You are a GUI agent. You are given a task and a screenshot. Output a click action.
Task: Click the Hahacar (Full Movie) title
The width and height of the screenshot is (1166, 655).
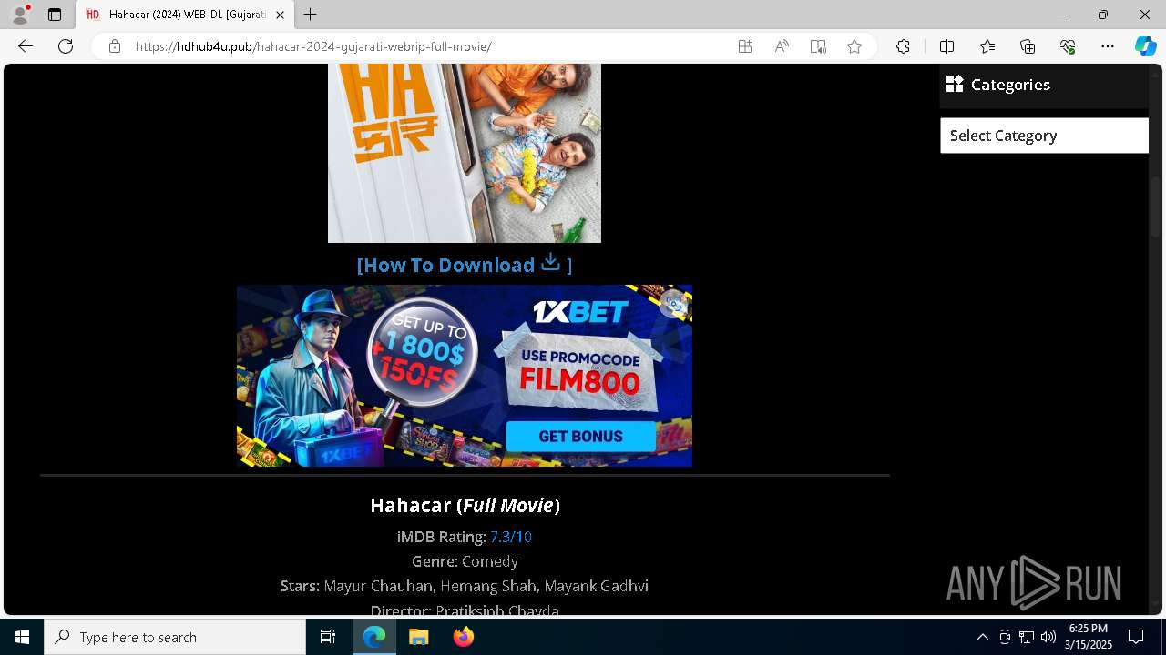465,505
